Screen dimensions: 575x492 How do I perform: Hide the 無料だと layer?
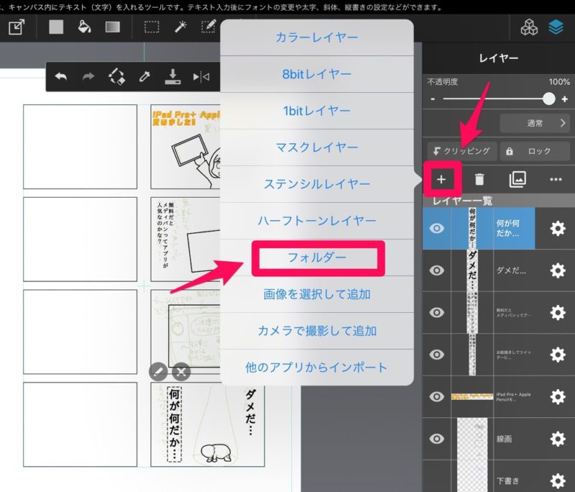(436, 313)
